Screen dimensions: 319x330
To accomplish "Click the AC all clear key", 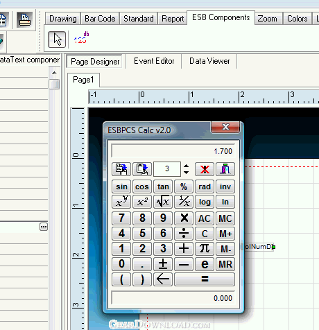I will click(x=205, y=218).
